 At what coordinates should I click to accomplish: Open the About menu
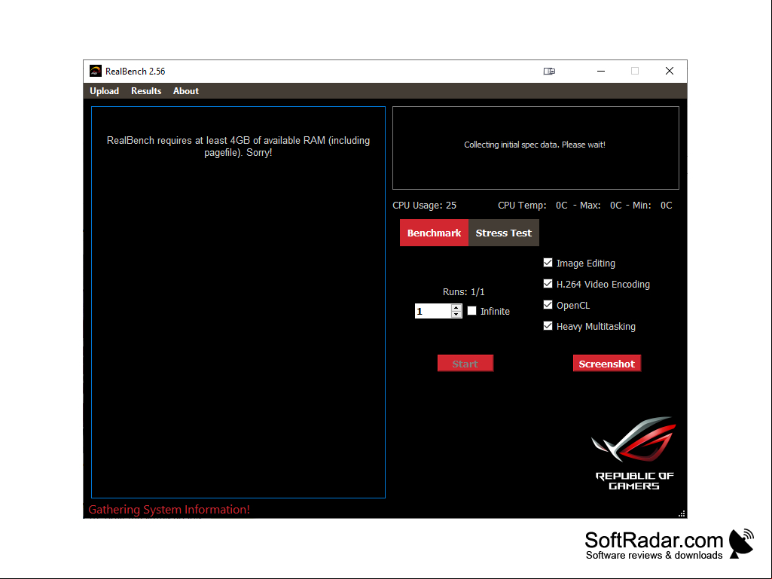click(185, 91)
